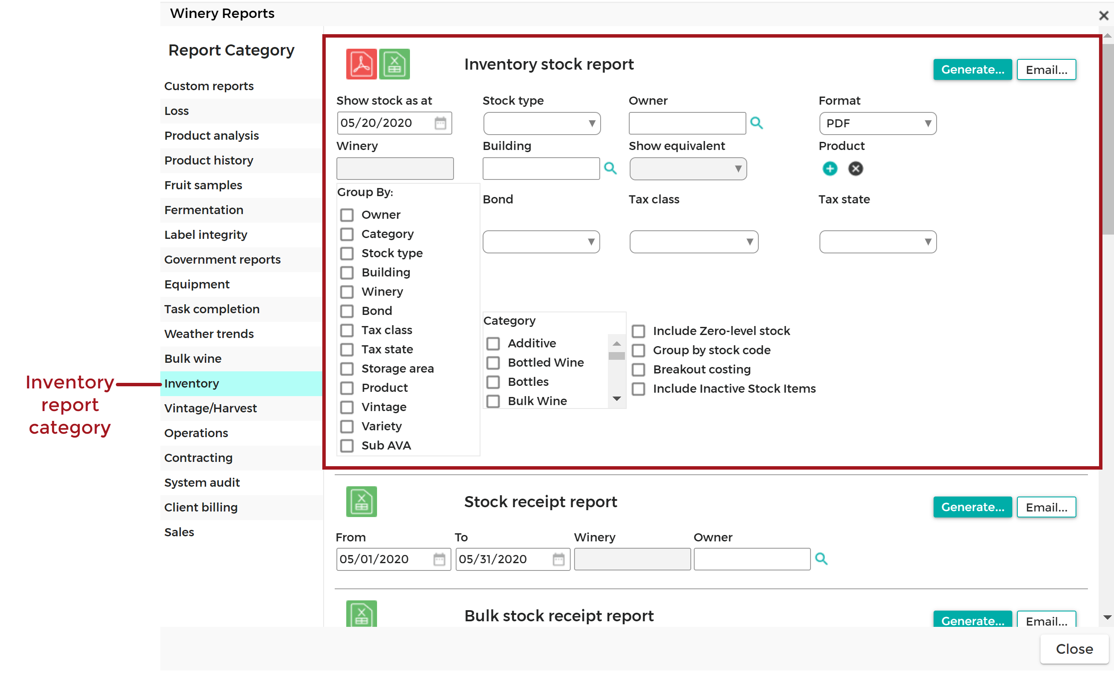Screen dimensions: 1114x673
Task: Close the Winery Reports dialog with X
Action: (1103, 16)
